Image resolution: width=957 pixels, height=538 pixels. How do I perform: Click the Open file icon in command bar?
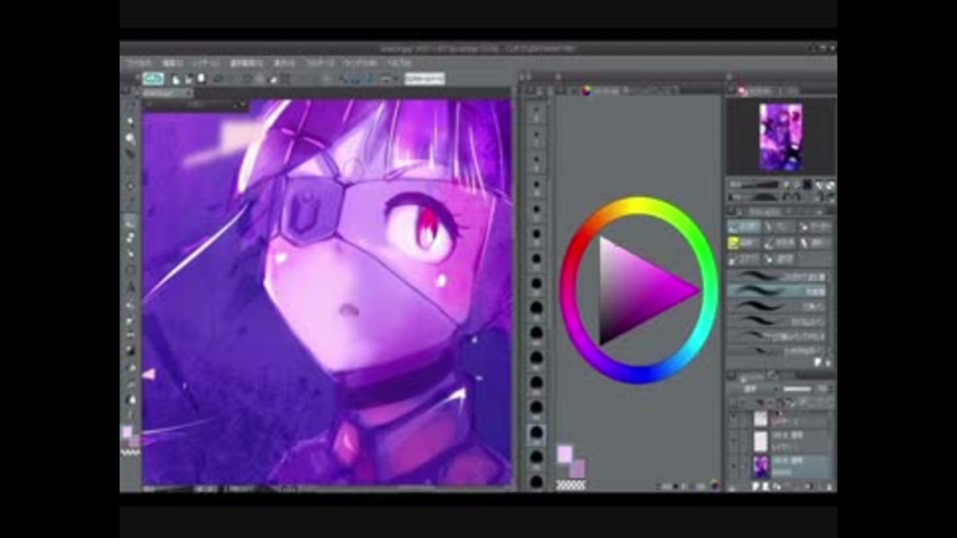(x=188, y=79)
